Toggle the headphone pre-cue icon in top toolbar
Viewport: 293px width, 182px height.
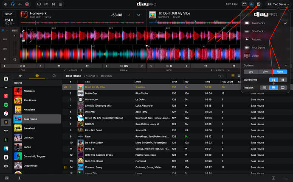12,4
